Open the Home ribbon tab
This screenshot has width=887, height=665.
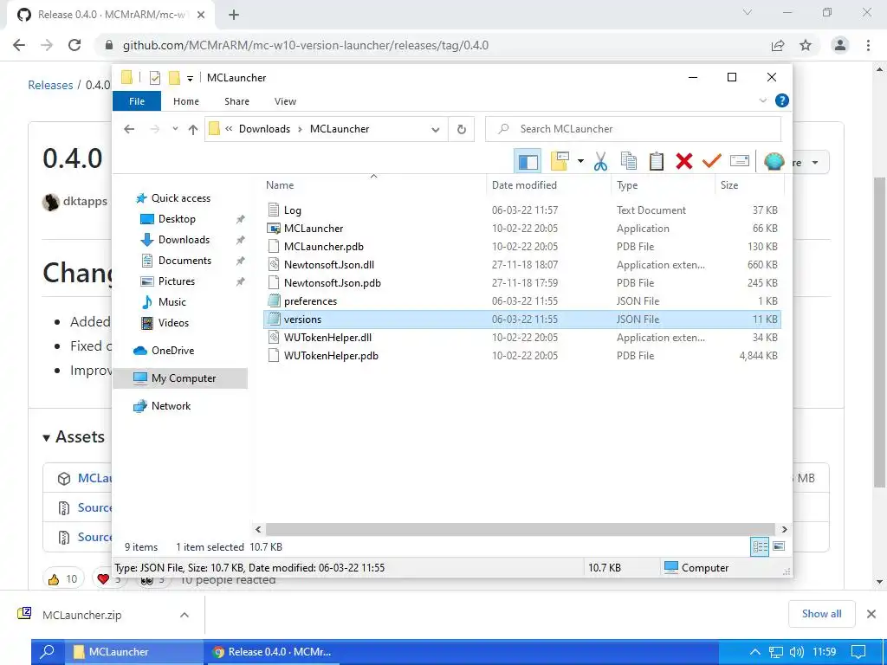click(186, 101)
